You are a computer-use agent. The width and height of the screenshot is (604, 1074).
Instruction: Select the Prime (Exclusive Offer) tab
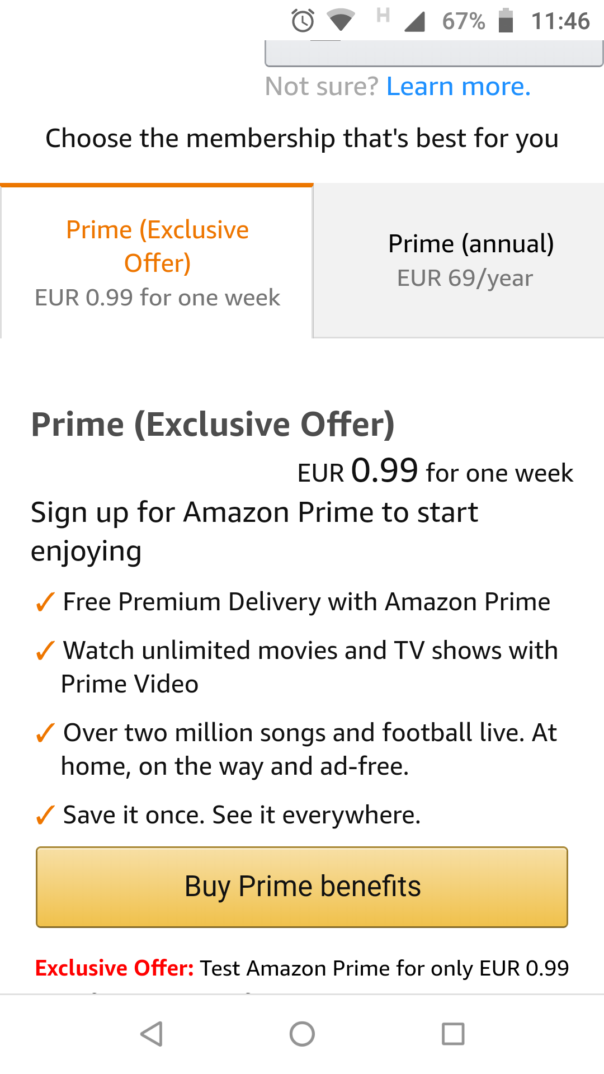[157, 262]
